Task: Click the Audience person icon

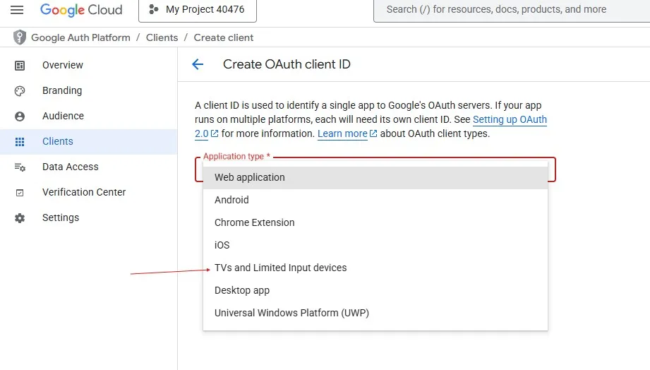Action: pyautogui.click(x=20, y=116)
